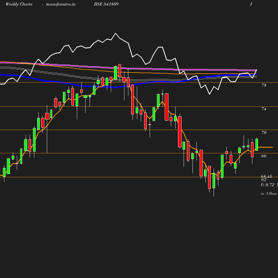Click the 'BSE 541809' symbol text
The width and height of the screenshot is (278, 278).
point(106,4)
